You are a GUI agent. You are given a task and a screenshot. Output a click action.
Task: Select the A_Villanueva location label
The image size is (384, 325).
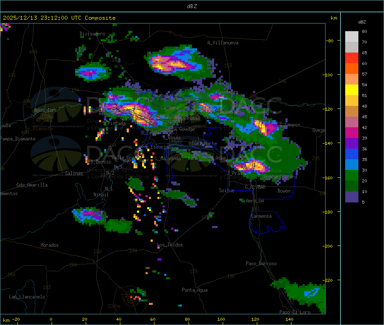coord(223,43)
